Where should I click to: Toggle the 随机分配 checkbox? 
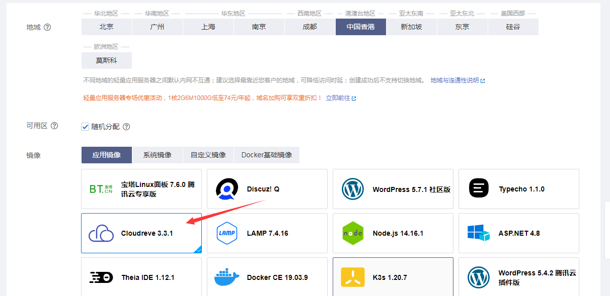(85, 127)
